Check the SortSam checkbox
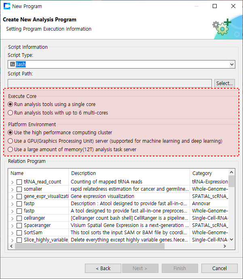 19,233
